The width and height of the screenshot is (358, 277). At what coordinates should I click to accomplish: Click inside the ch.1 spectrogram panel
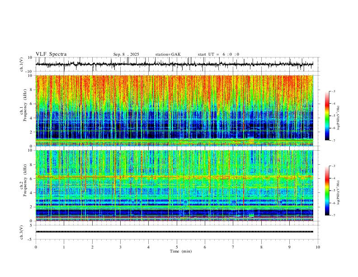pyautogui.click(x=174, y=110)
